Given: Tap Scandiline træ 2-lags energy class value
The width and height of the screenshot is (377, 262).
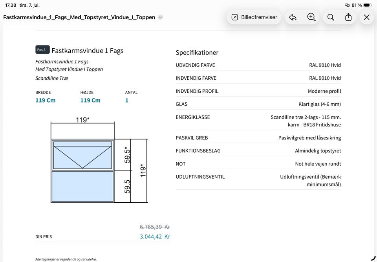Looking at the screenshot, I should pos(306,121).
